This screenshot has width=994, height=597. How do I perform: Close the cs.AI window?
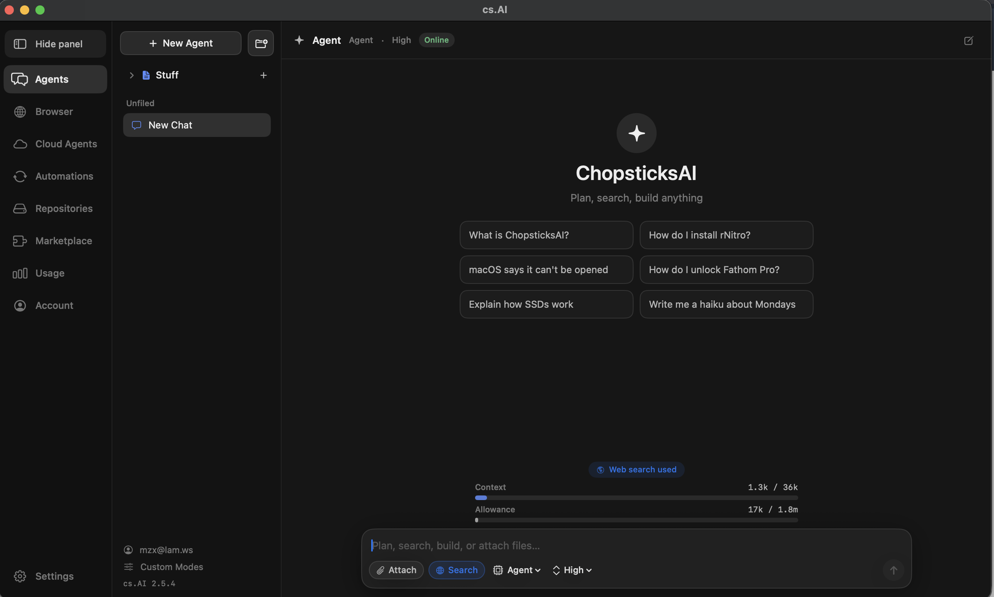click(9, 10)
